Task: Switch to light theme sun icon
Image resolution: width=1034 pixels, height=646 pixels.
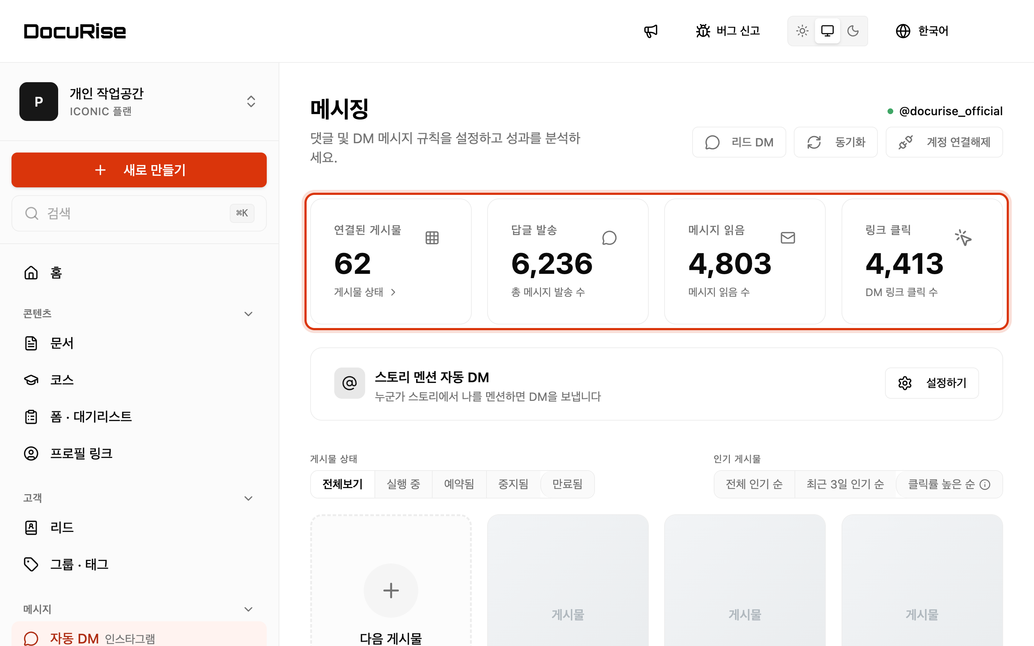Action: pyautogui.click(x=802, y=31)
